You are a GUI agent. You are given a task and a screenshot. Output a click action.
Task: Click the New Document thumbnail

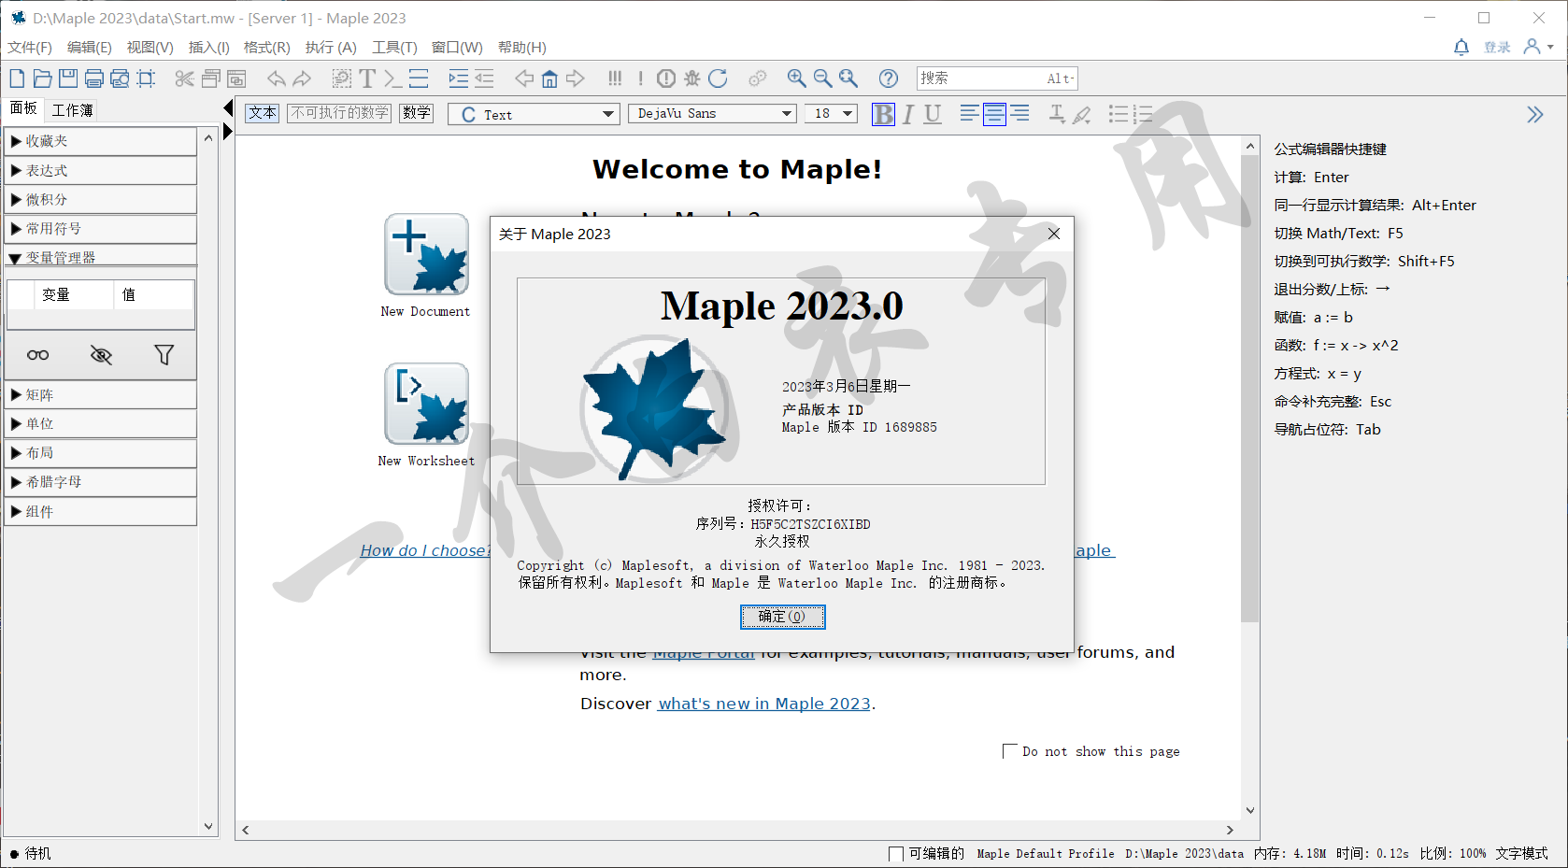pyautogui.click(x=426, y=254)
